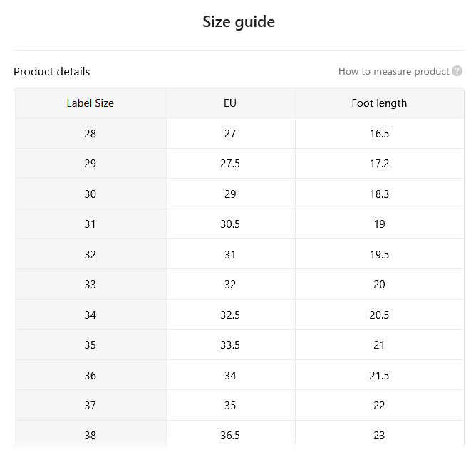466x452 pixels.
Task: Click label size 33 cell
Action: click(90, 285)
